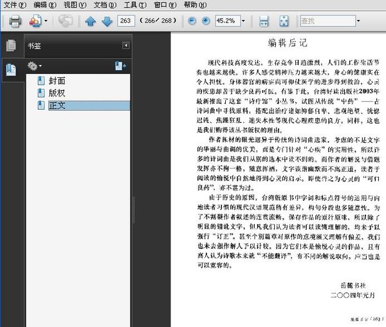Click the fit width scrolling icon
The height and width of the screenshot is (327, 386).
(x=264, y=21)
